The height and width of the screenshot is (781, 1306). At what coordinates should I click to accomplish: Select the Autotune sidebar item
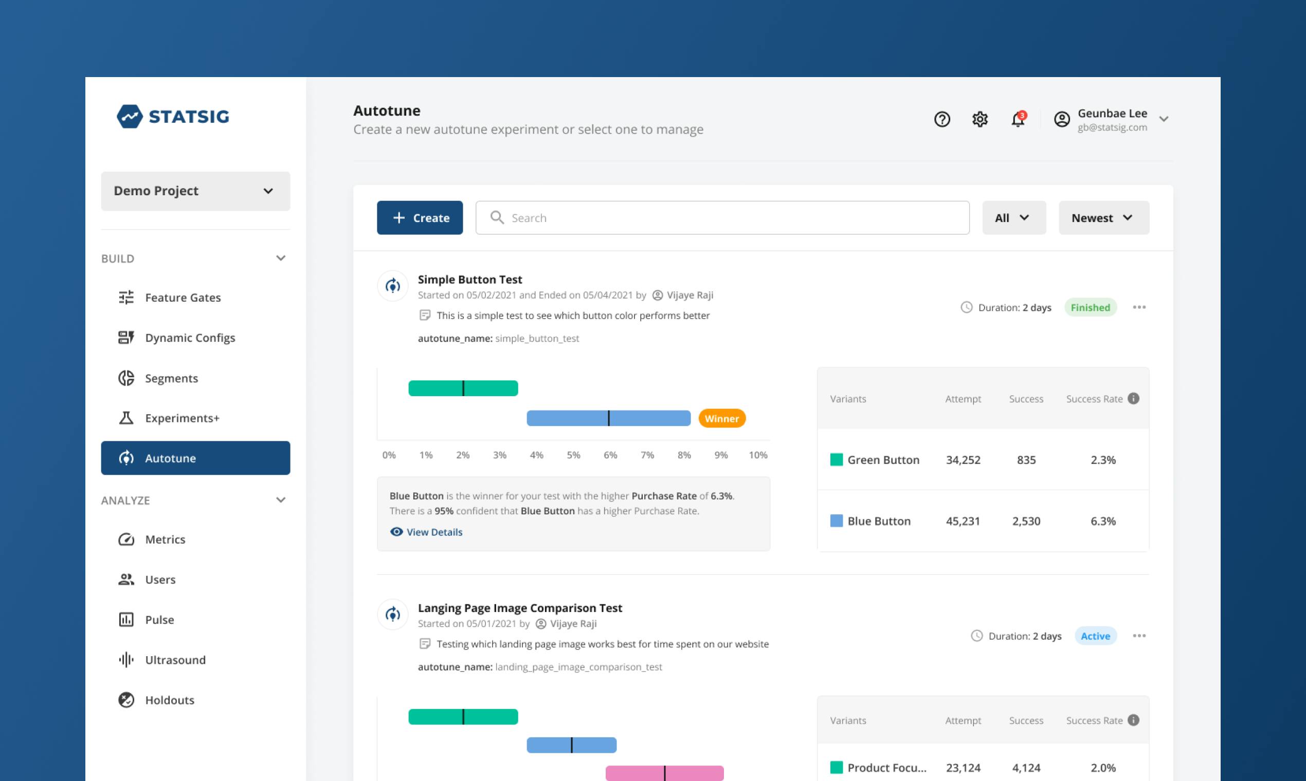click(195, 458)
